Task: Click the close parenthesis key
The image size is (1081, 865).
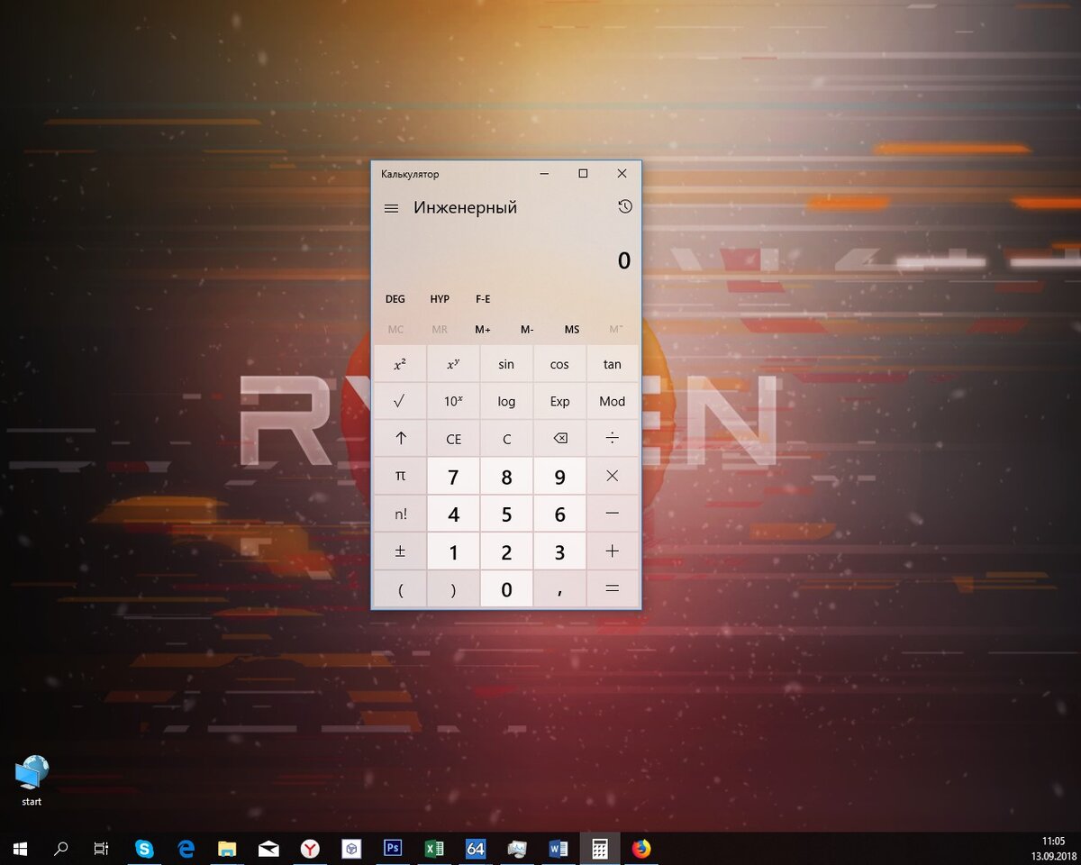Action: pyautogui.click(x=453, y=589)
